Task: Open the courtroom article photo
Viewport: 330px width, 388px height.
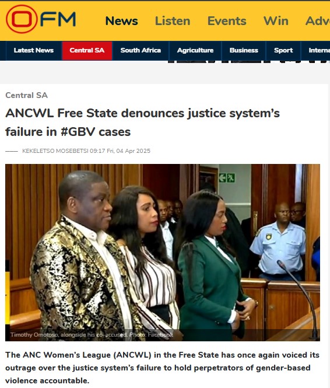Action: [163, 253]
